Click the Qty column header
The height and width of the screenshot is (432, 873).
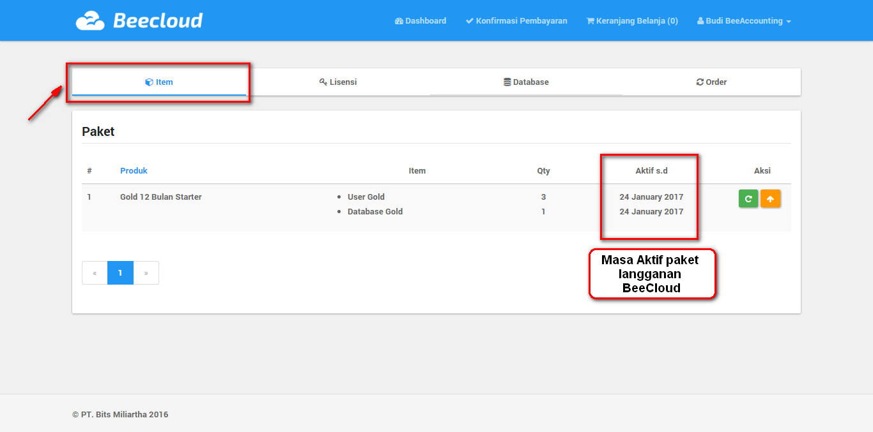[543, 171]
